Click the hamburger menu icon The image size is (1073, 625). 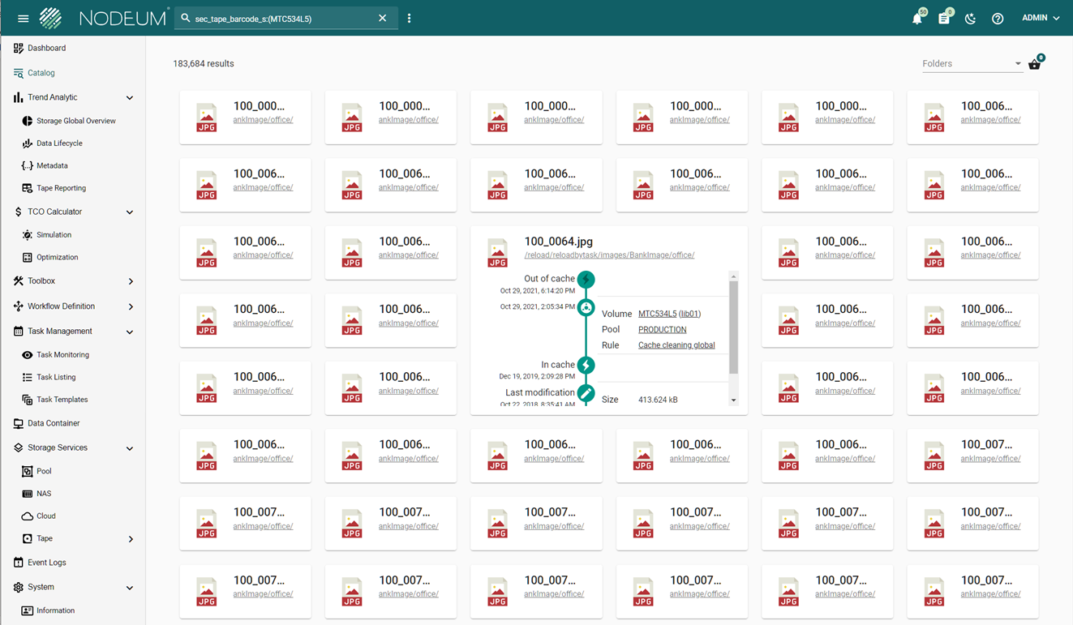coord(23,19)
